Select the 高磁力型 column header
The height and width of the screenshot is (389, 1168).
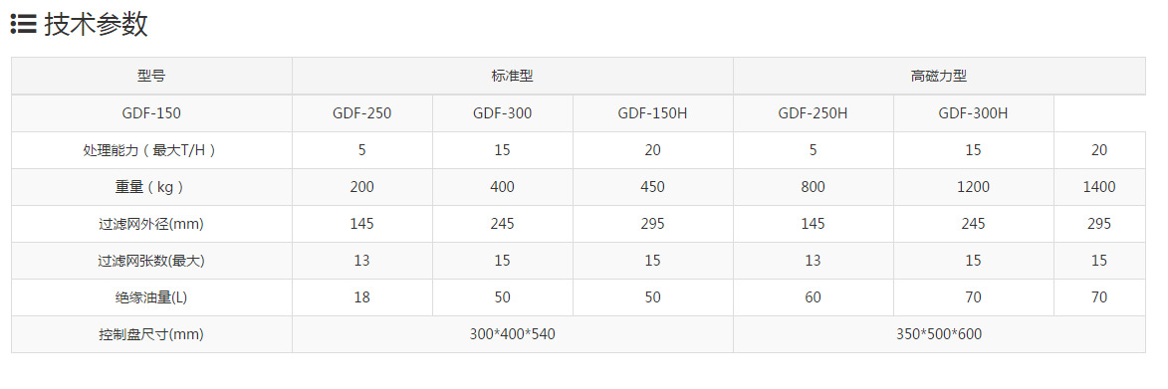click(939, 76)
